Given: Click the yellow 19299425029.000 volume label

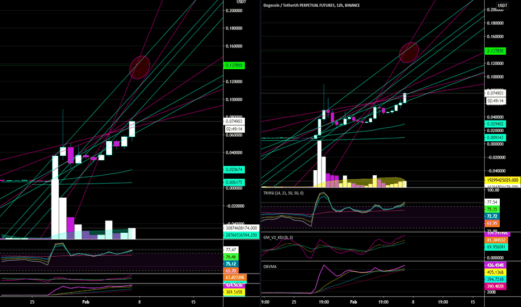Looking at the screenshot, I should tap(503, 180).
